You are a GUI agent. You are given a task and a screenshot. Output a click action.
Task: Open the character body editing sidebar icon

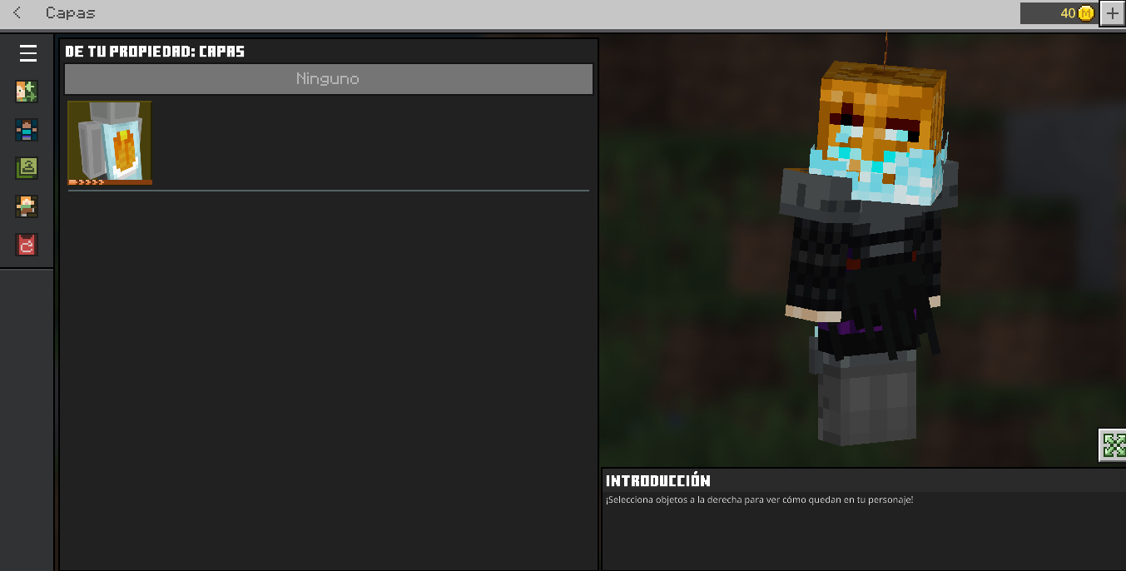click(27, 92)
